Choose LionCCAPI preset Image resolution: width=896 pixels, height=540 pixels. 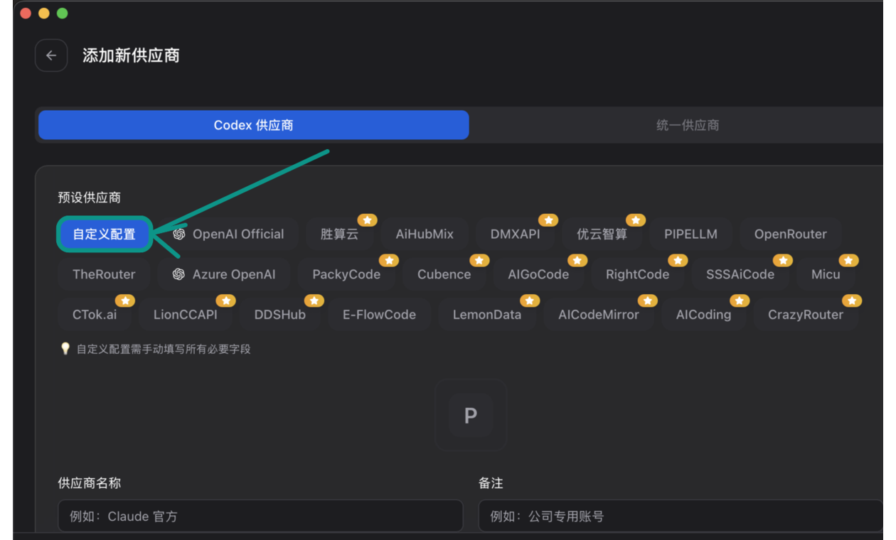click(x=186, y=315)
